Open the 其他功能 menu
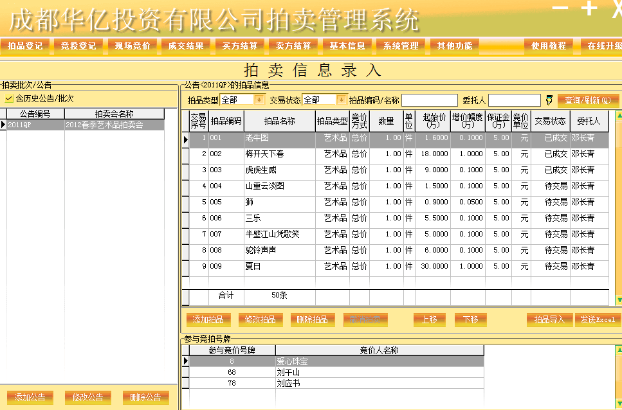 tap(455, 46)
